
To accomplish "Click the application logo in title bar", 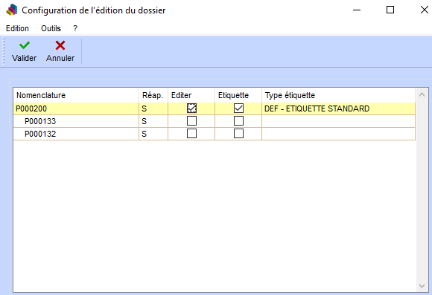I will [x=12, y=10].
